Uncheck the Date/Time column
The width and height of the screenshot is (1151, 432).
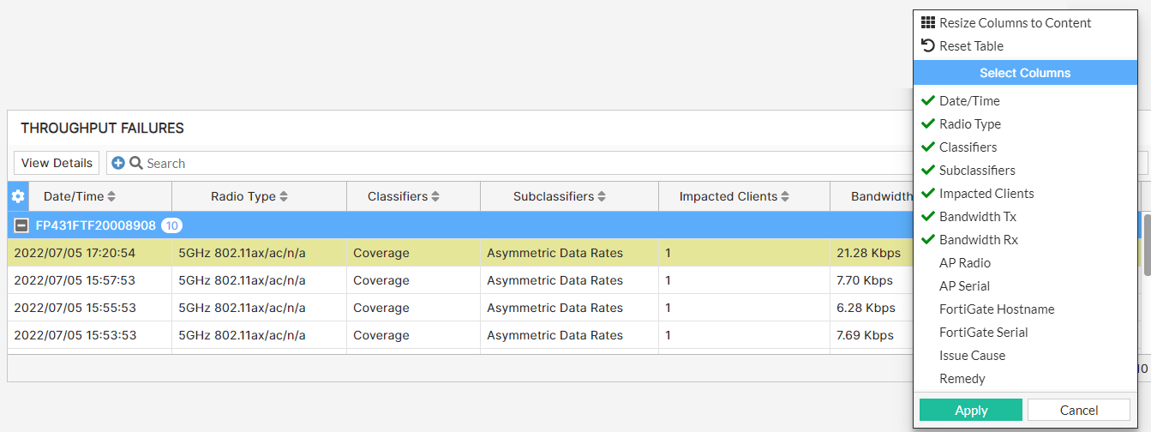(x=969, y=101)
